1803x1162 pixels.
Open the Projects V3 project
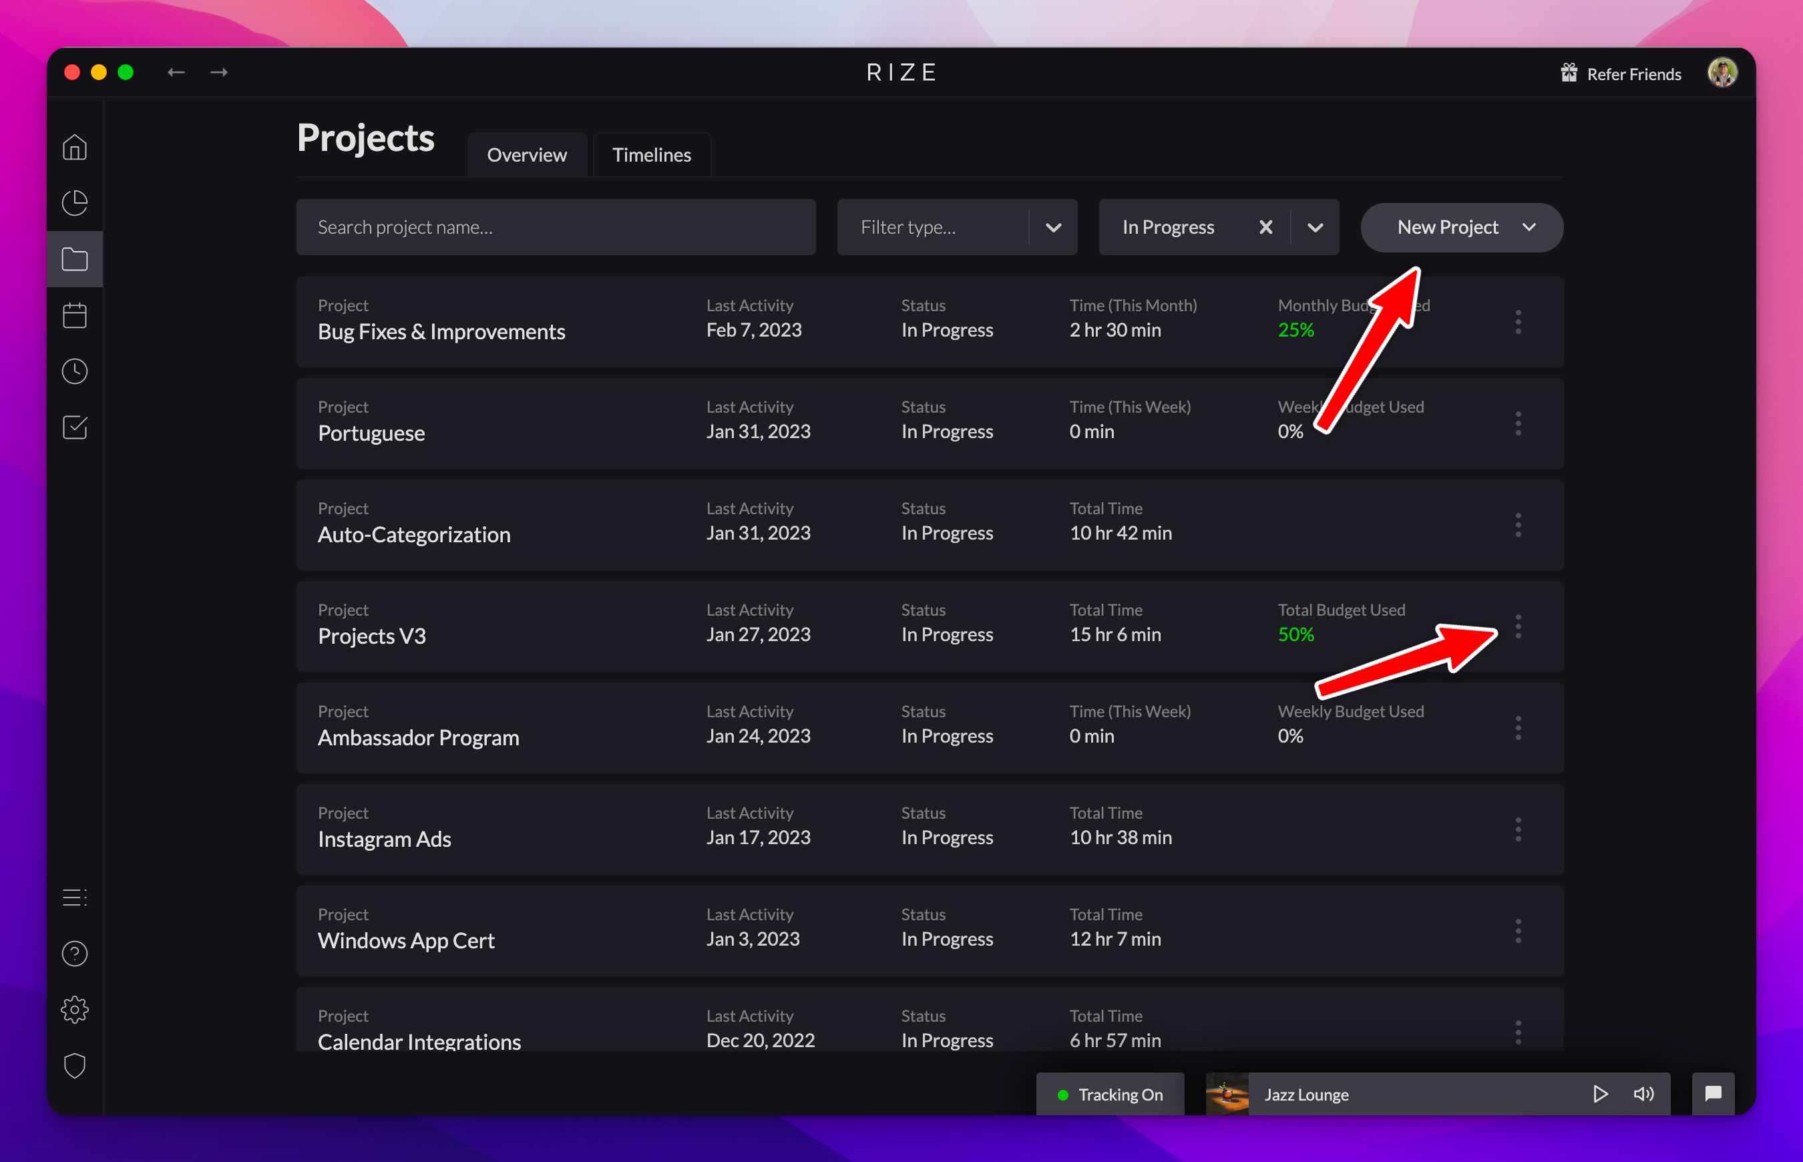(x=372, y=636)
